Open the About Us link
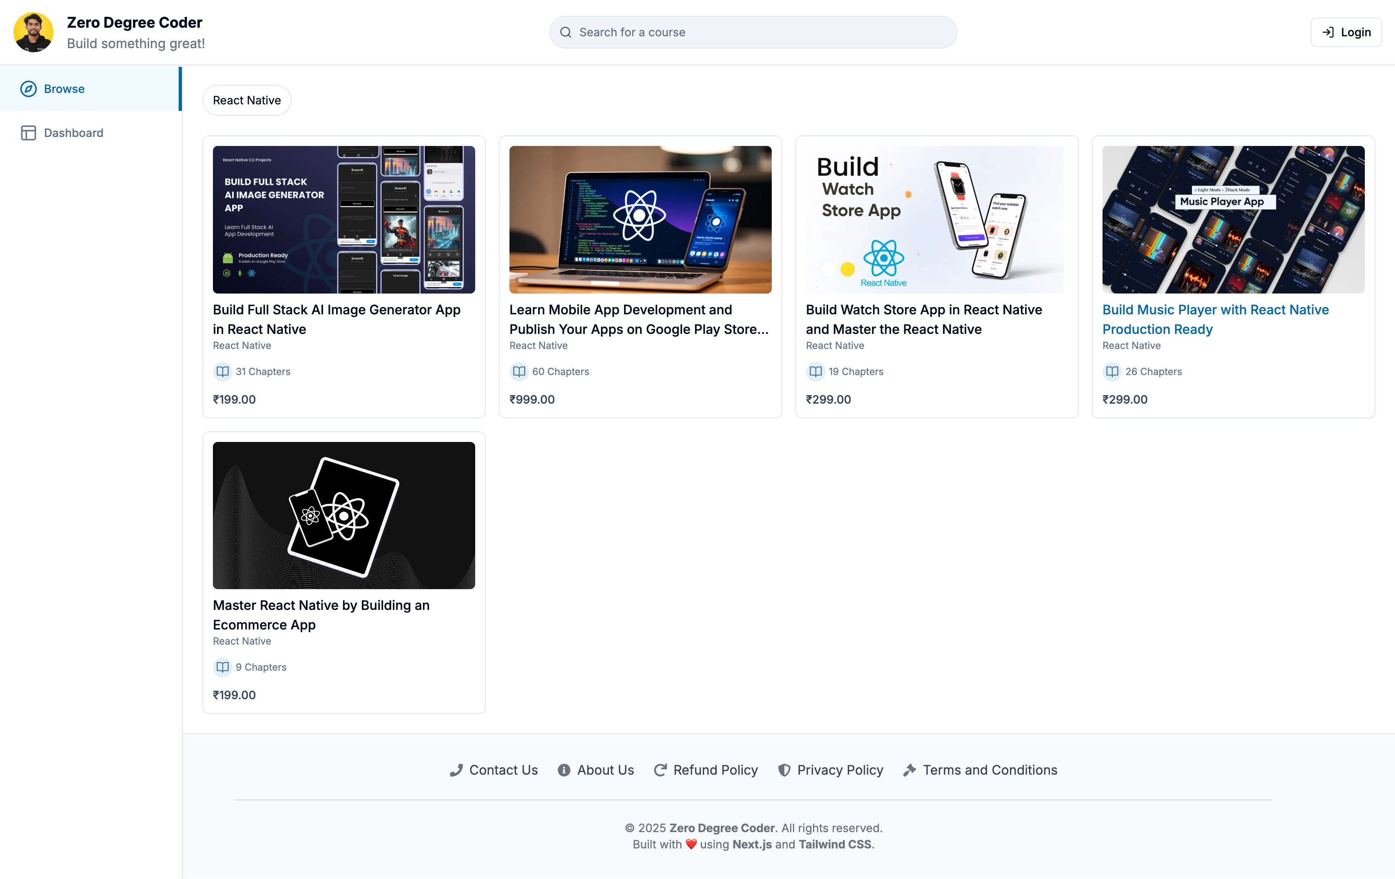 pyautogui.click(x=596, y=770)
